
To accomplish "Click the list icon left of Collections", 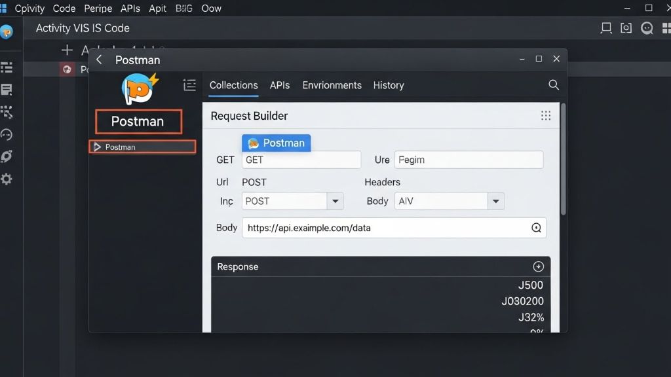I will [189, 85].
